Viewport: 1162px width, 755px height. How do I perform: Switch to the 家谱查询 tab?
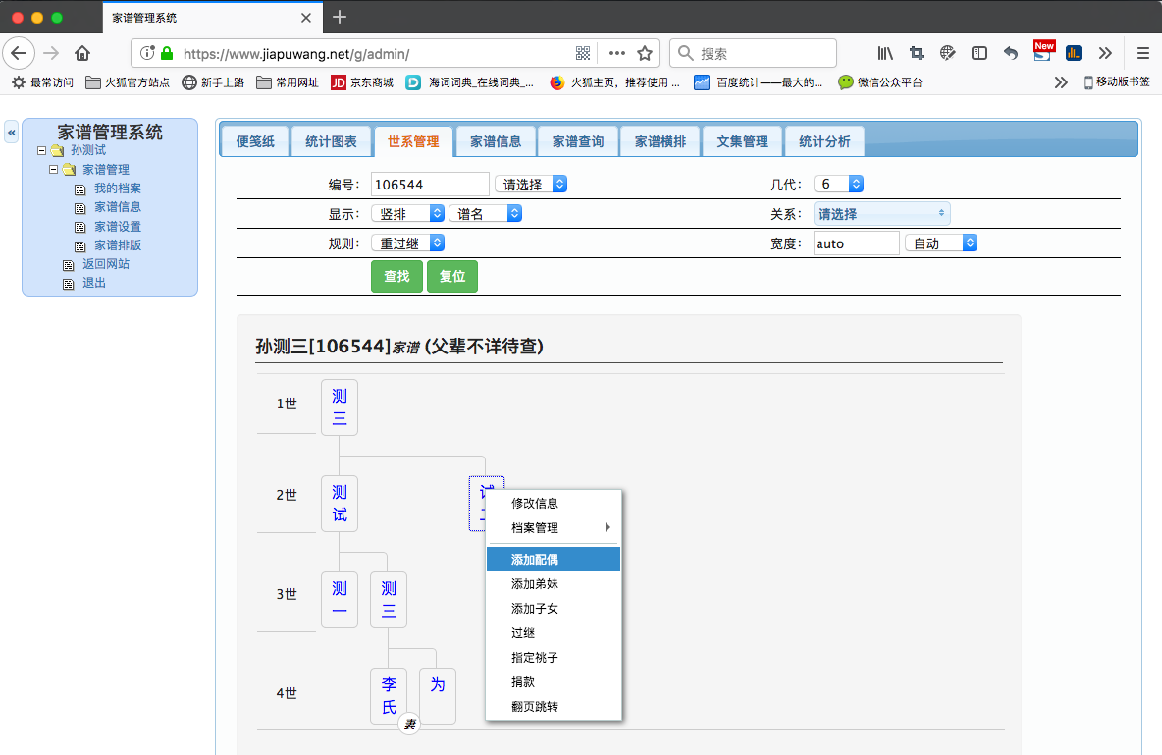578,141
